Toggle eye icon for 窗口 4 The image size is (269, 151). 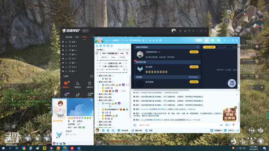click(x=63, y=50)
